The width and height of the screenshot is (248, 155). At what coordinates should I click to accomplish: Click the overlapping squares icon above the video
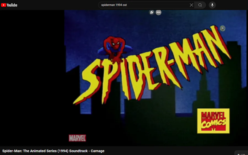(x=152, y=12)
